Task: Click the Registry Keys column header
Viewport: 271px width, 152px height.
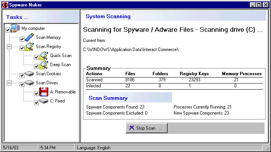Action: [x=194, y=74]
